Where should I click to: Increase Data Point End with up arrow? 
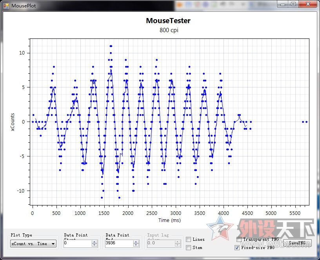click(x=136, y=242)
